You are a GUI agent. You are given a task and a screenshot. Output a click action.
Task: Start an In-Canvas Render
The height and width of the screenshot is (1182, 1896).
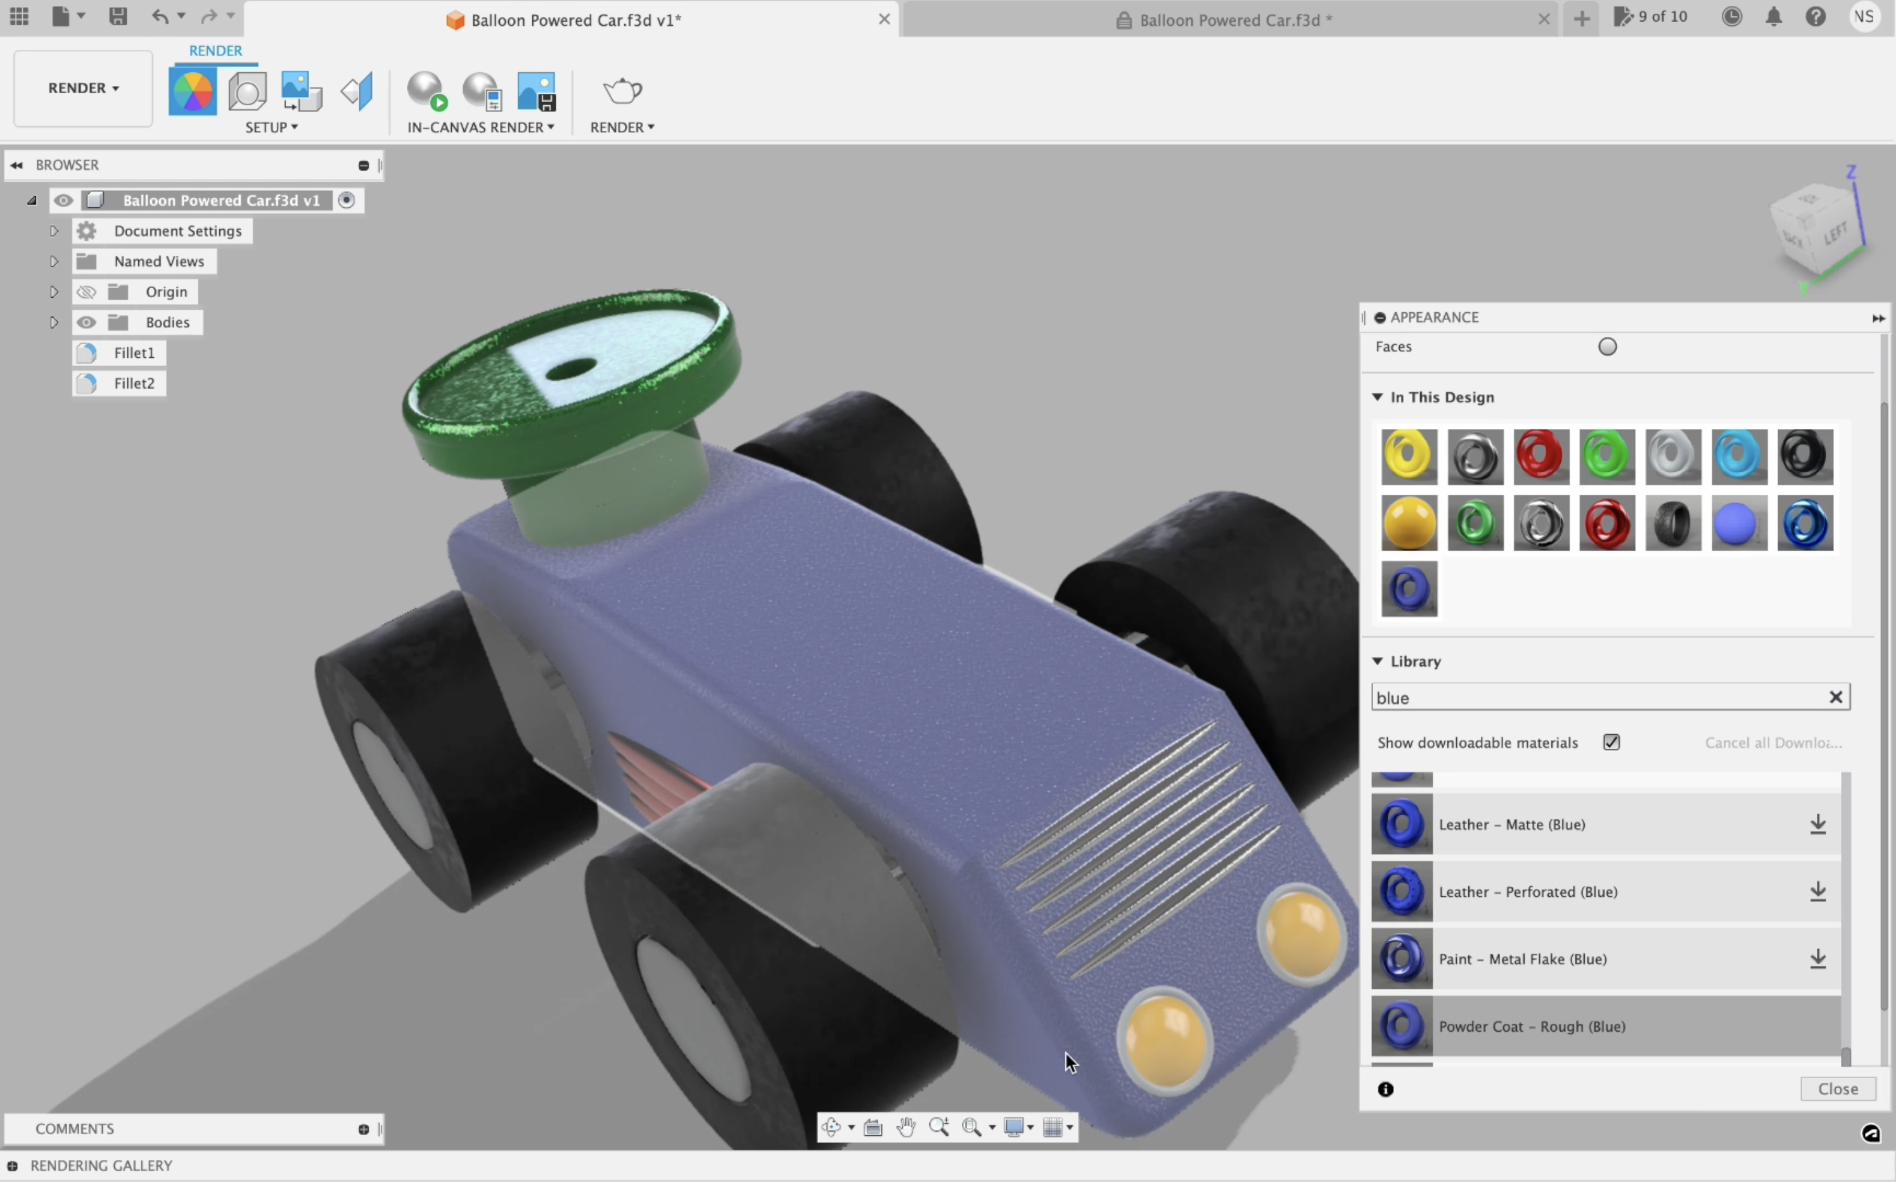click(427, 90)
